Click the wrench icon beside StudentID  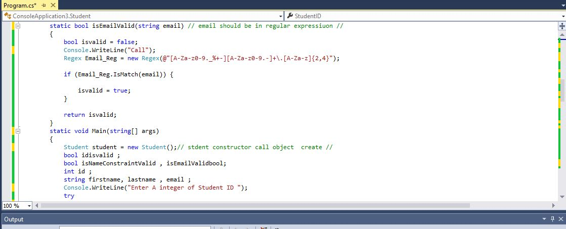[x=290, y=16]
